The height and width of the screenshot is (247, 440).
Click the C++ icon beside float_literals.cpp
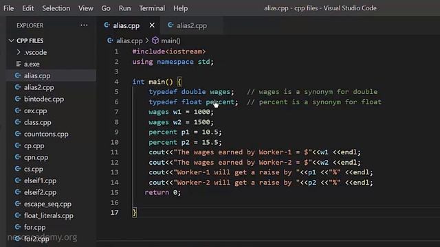[18, 215]
